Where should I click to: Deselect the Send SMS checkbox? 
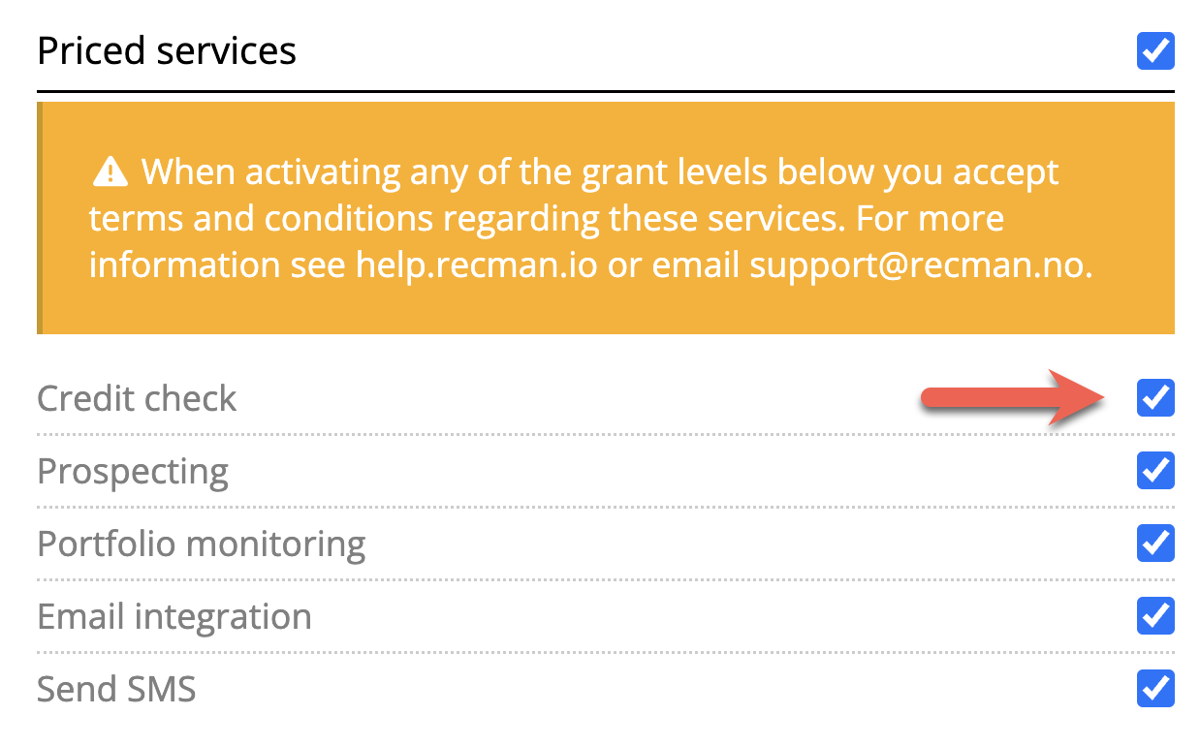tap(1154, 689)
